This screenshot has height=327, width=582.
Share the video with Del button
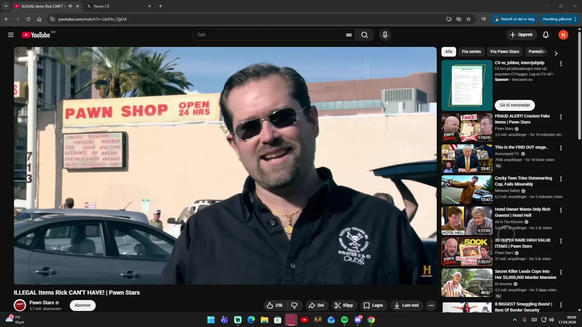[316, 305]
